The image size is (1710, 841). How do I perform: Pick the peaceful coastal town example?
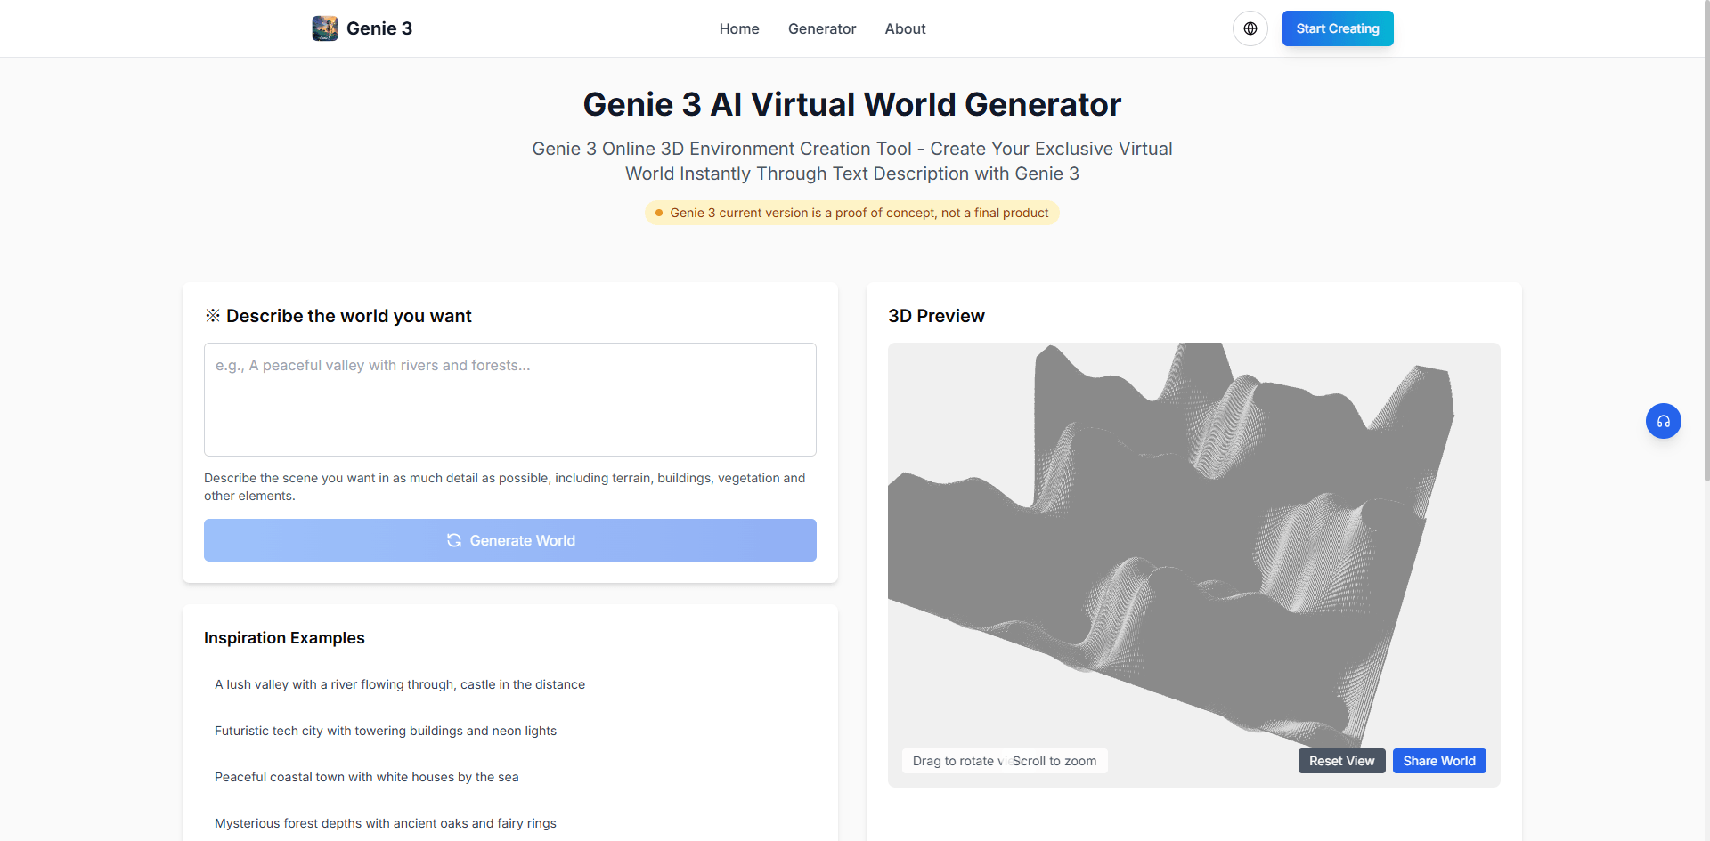coord(366,777)
